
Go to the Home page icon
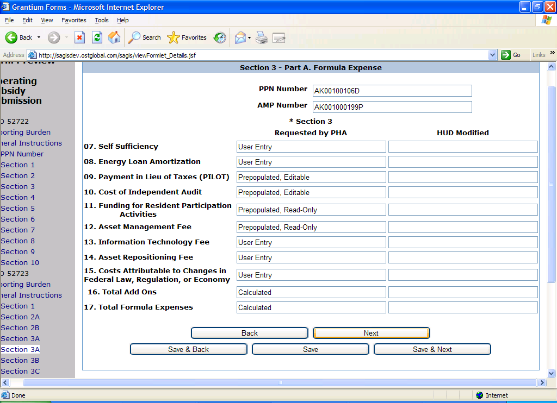click(x=114, y=37)
